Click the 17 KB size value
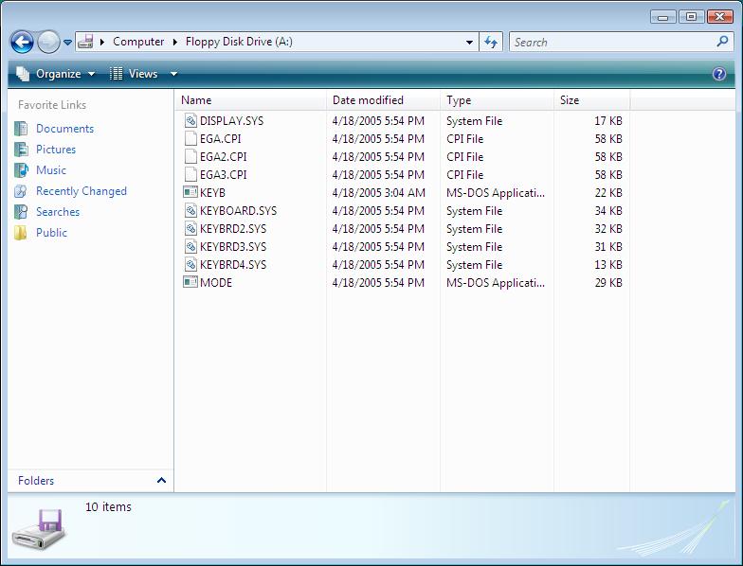 [608, 121]
